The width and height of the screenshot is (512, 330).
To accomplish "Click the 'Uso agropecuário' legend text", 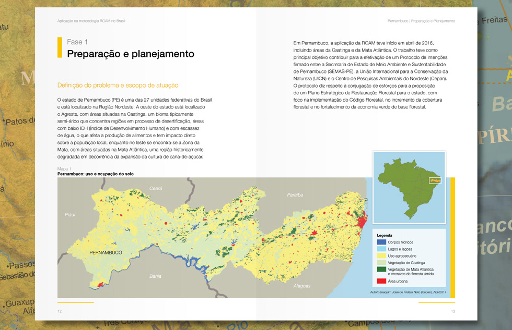I will tap(402, 256).
